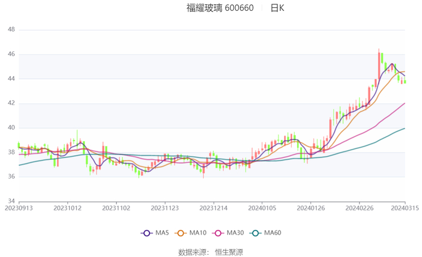Click the 20231123 x-axis date label
Viewport: 422px width, 257px height.
[165, 208]
